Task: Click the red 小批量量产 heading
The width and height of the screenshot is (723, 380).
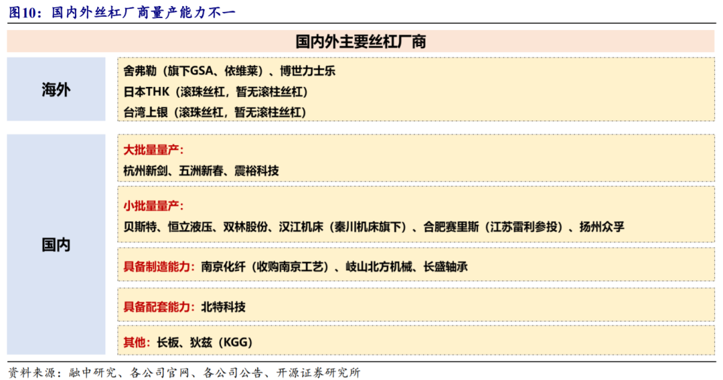Action: 153,206
